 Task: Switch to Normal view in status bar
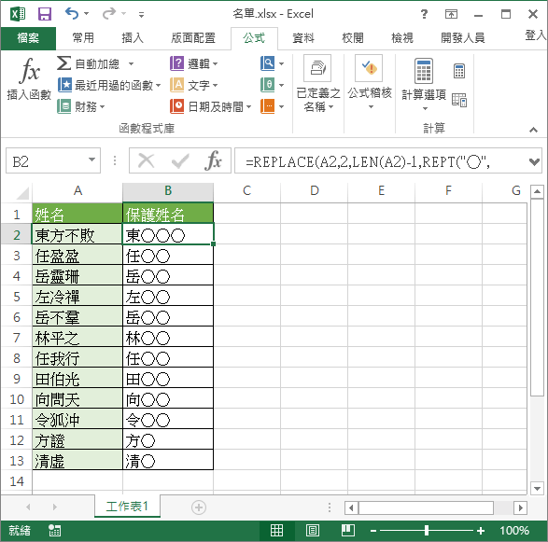(x=276, y=530)
